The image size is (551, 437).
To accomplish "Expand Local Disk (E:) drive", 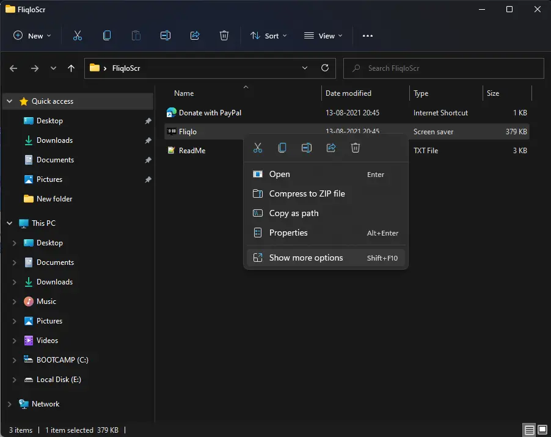I will pyautogui.click(x=15, y=380).
